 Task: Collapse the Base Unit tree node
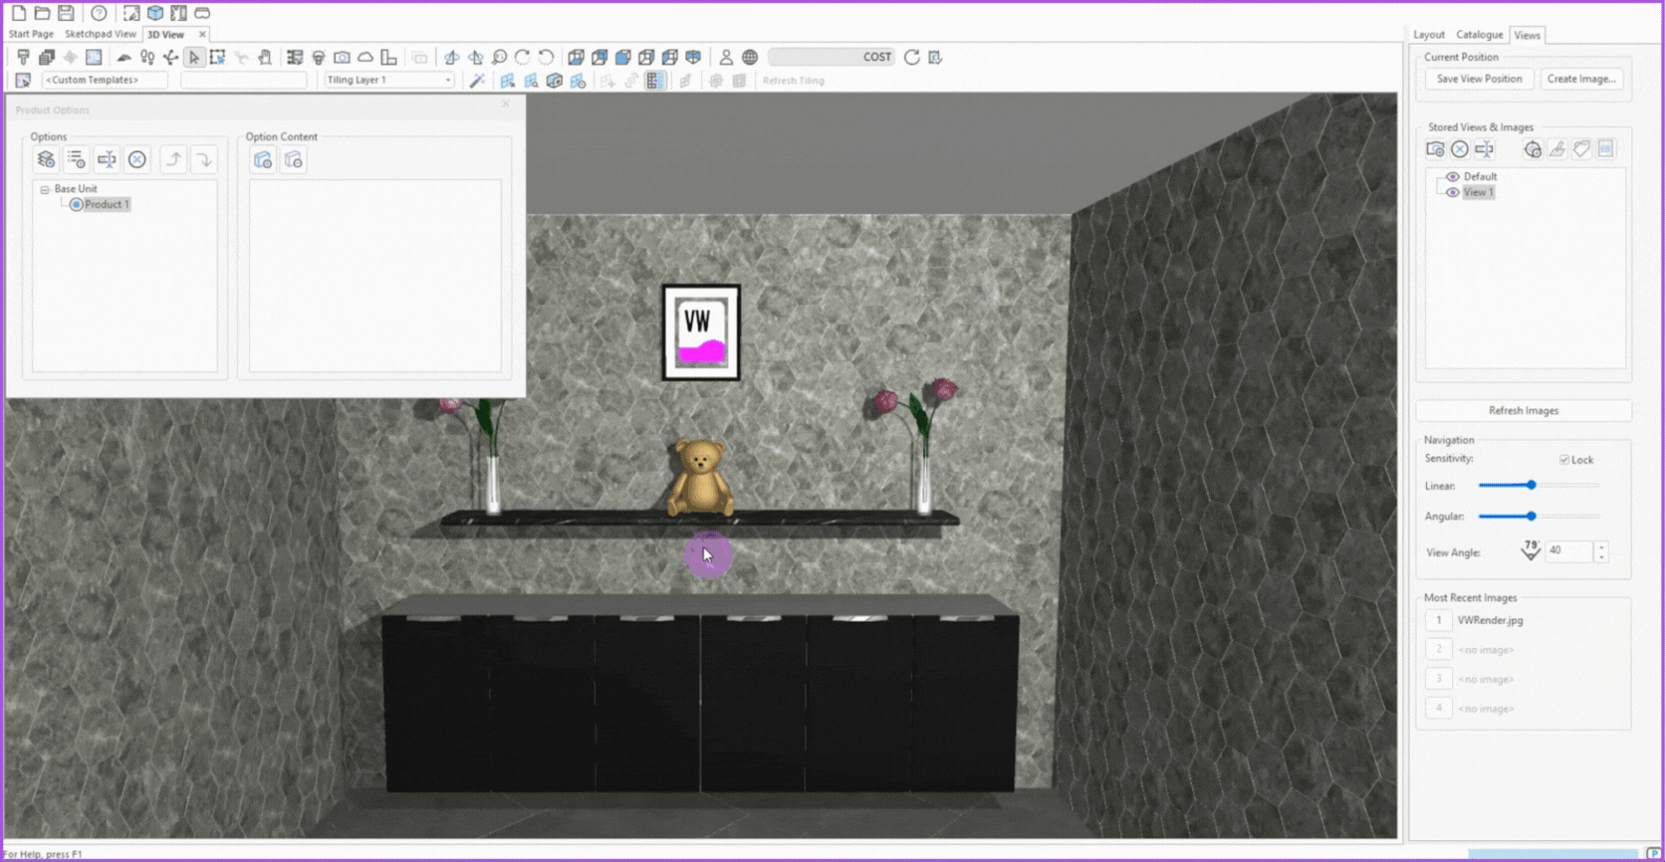pyautogui.click(x=45, y=189)
